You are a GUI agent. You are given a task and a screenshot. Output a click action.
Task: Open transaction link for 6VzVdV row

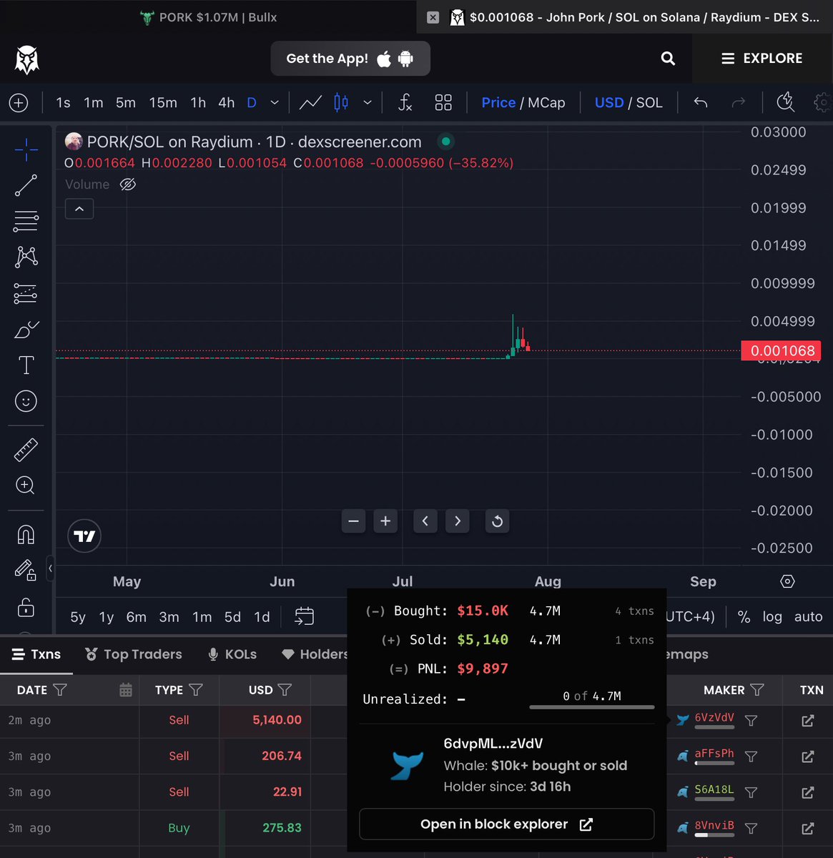pyautogui.click(x=808, y=721)
